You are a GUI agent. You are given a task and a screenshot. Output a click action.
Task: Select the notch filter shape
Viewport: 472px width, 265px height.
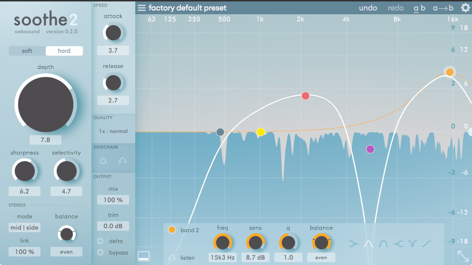click(x=412, y=243)
